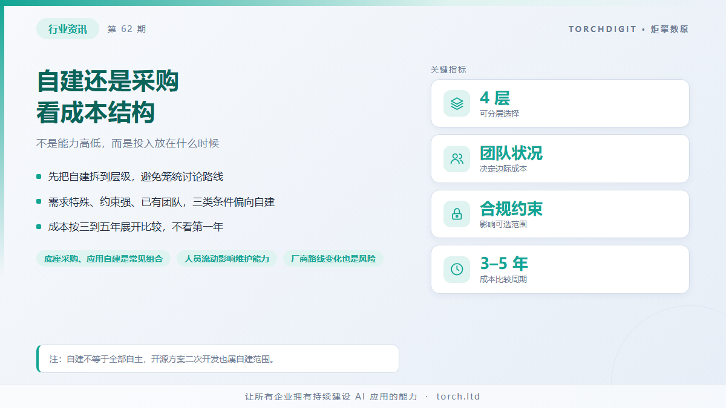This screenshot has width=726, height=408.
Task: Click the 3–5 年 metric value
Action: click(x=504, y=264)
